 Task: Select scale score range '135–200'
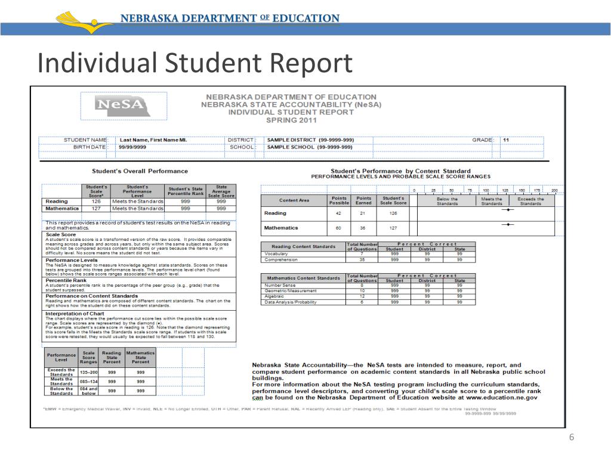point(88,372)
